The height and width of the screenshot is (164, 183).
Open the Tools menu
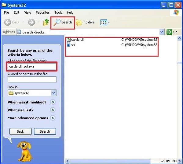click(58, 12)
